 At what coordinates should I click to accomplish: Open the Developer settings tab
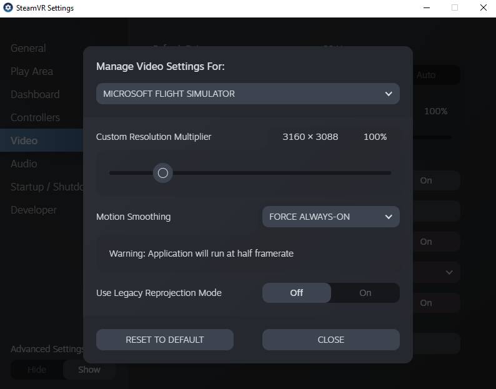[34, 210]
